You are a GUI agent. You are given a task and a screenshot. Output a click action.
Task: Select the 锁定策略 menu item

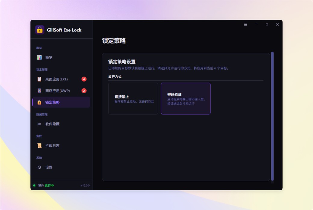tap(61, 102)
